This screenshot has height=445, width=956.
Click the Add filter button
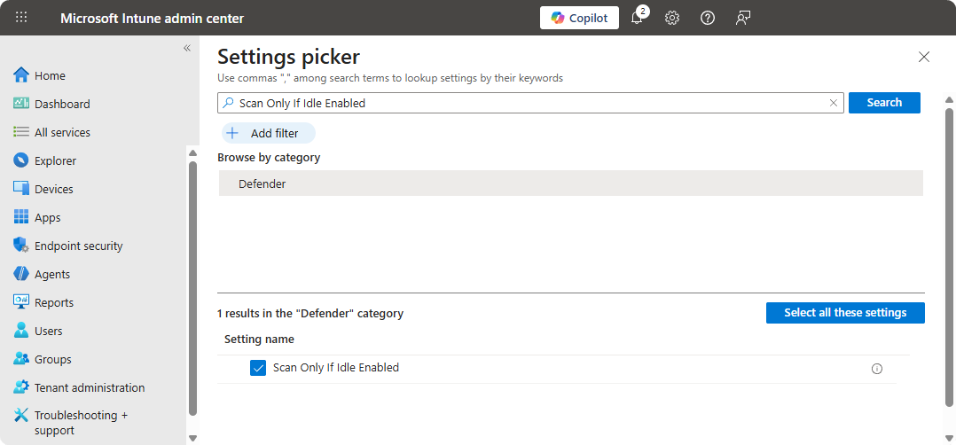coord(269,133)
